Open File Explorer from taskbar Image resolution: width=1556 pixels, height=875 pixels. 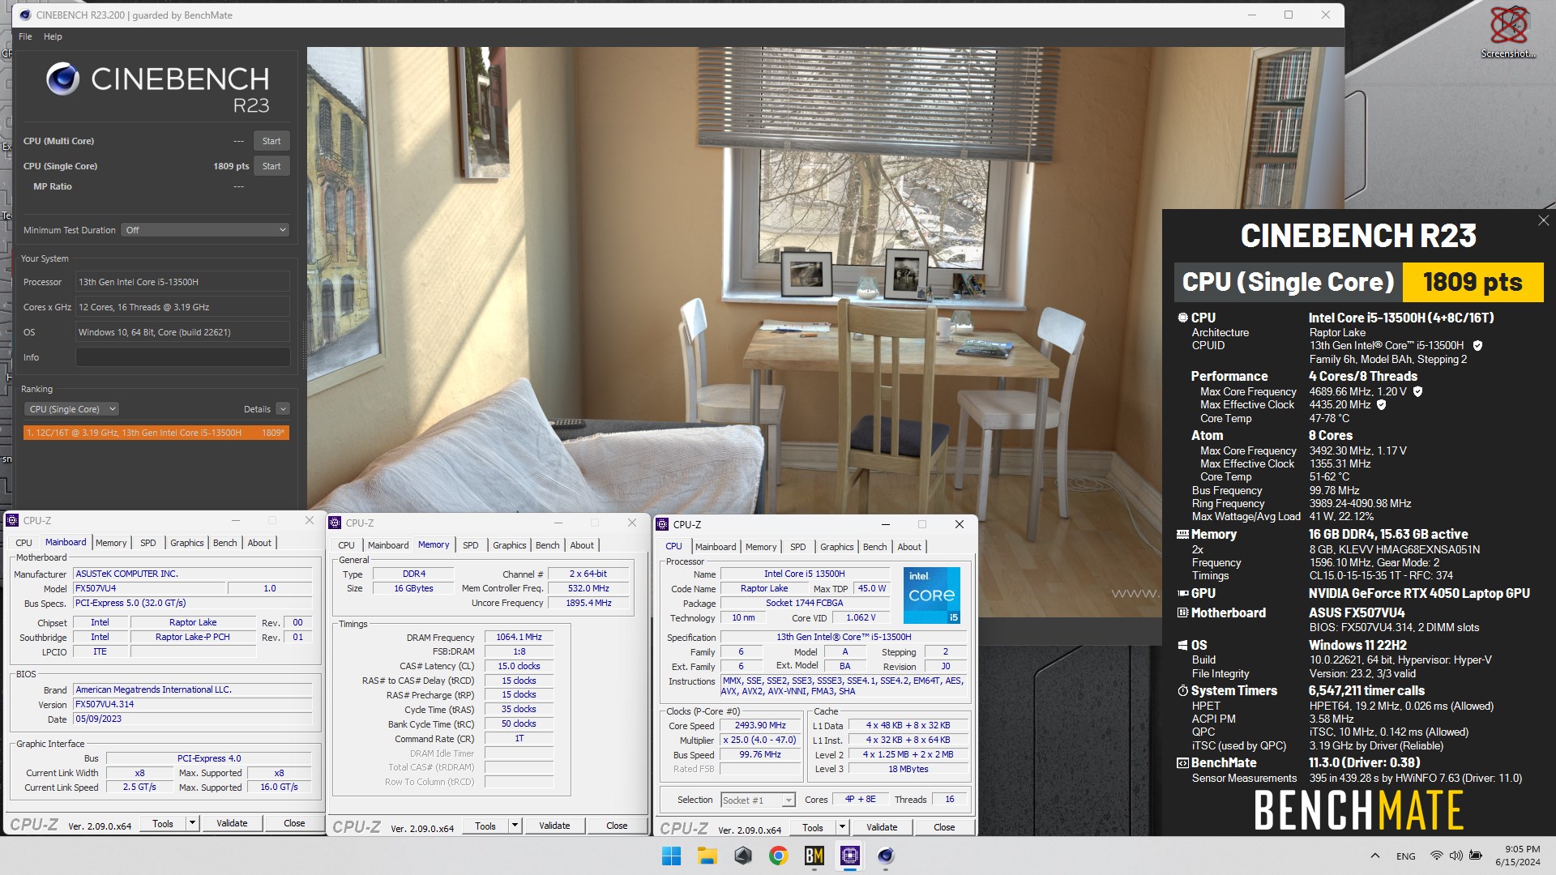707,856
